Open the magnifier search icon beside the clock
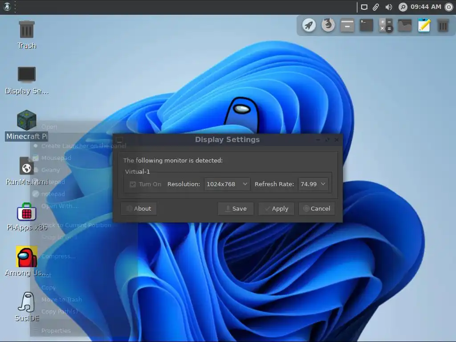The image size is (456, 342). pos(403,7)
